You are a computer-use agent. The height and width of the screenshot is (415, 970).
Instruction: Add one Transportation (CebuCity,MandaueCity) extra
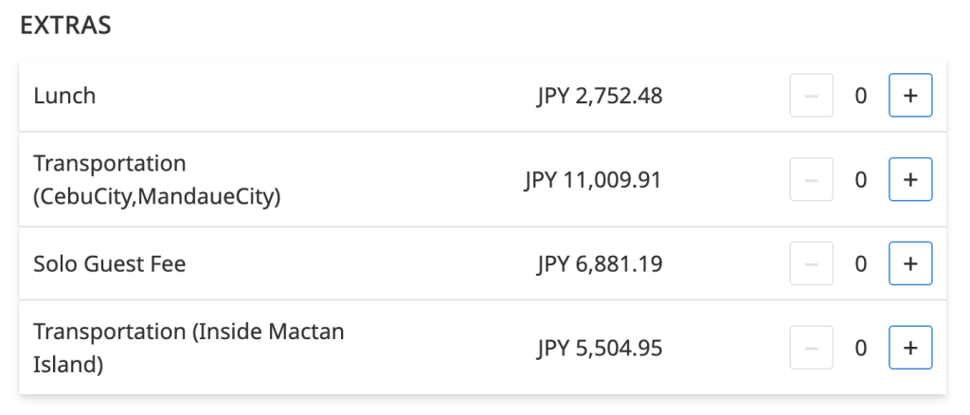point(910,180)
